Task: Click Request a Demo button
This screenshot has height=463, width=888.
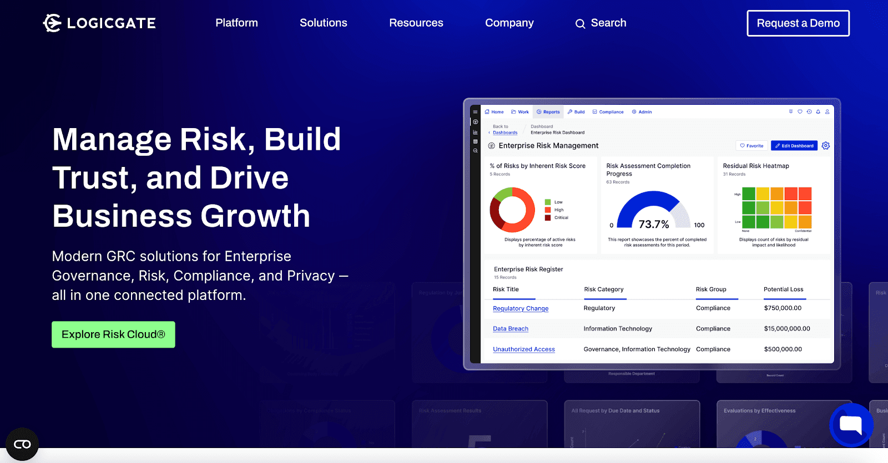Action: [798, 23]
